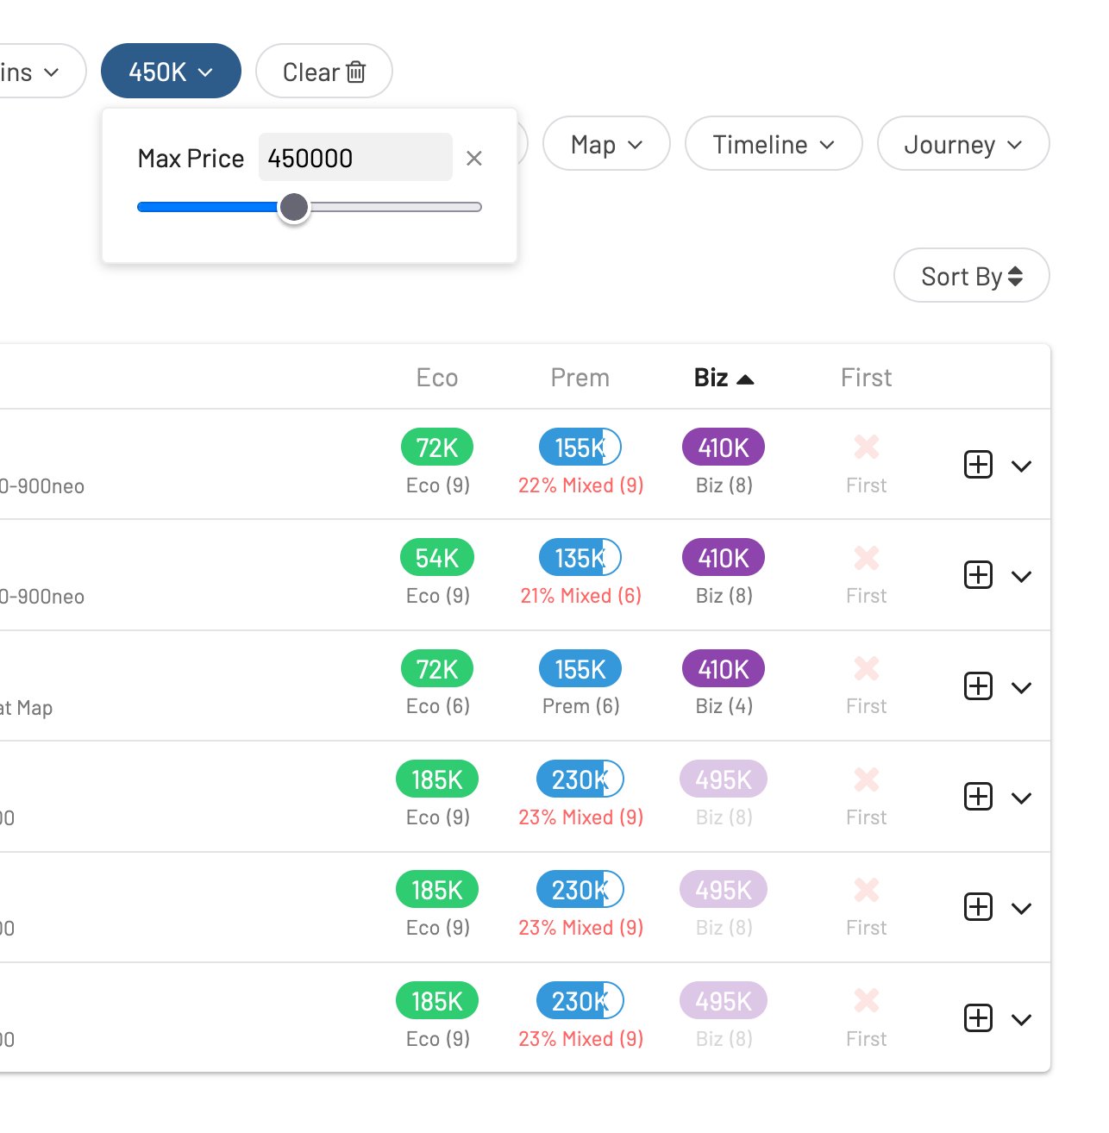This screenshot has width=1109, height=1133.
Task: Open the Timeline dropdown filter
Action: (773, 144)
